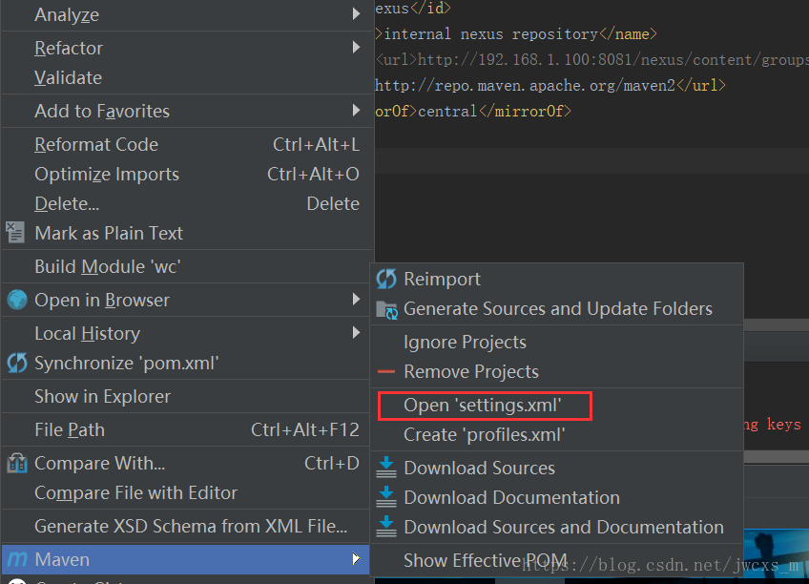This screenshot has width=809, height=584.
Task: Click the Mark as Plain Text icon
Action: coord(15,232)
